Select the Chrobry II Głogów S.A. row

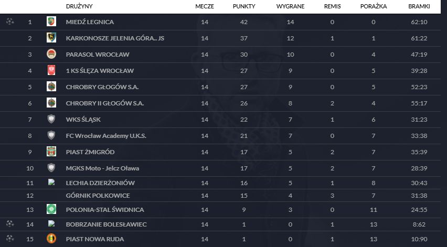point(220,103)
